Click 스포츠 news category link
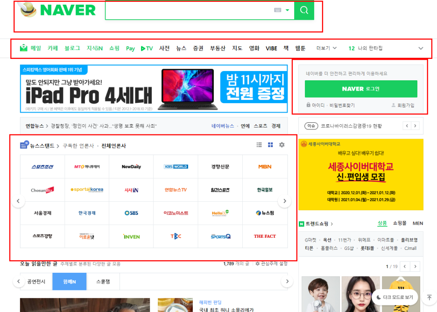The height and width of the screenshot is (312, 437). (261, 126)
